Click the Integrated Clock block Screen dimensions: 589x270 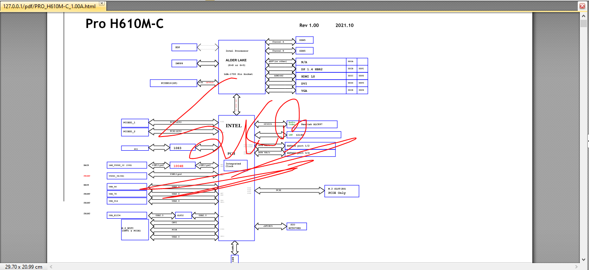tap(236, 165)
